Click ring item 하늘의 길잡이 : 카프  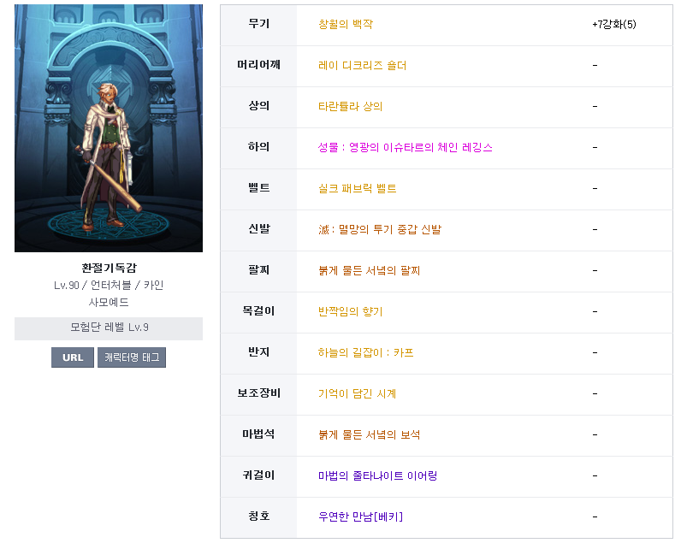(x=365, y=353)
